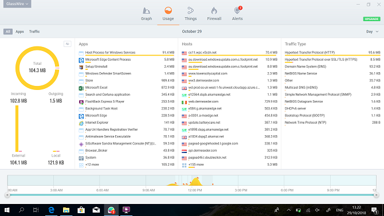The image size is (384, 216).
Task: Show hidden system tray icons chevron
Action: 288,210
